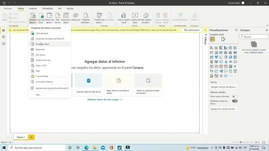Select Analysis Services menu entry
This screenshot has height=151, width=269.
(50, 60)
